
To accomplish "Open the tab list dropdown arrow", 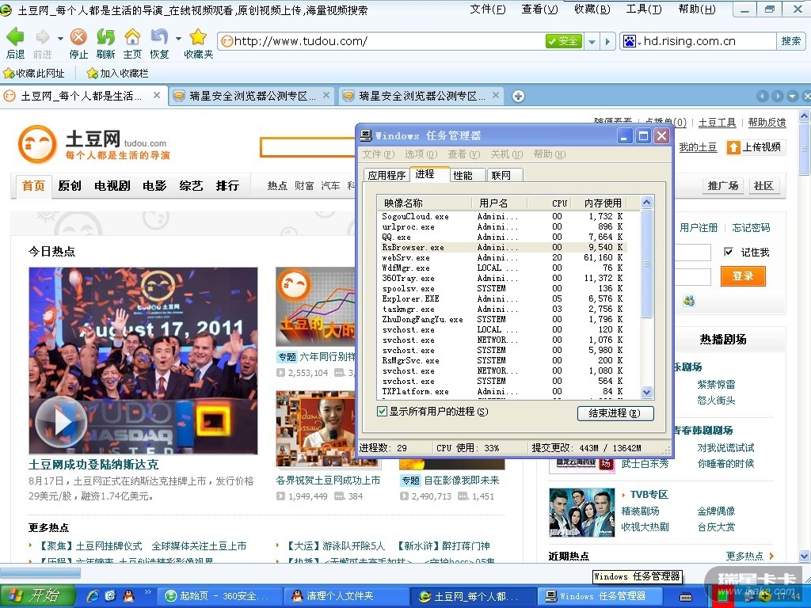I will [792, 96].
